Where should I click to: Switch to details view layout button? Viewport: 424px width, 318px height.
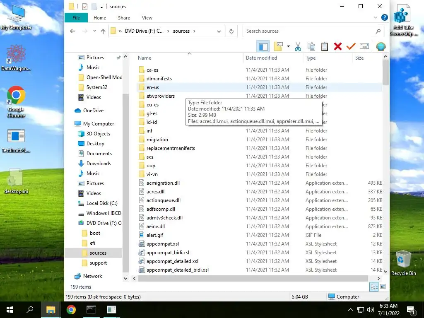[374, 287]
